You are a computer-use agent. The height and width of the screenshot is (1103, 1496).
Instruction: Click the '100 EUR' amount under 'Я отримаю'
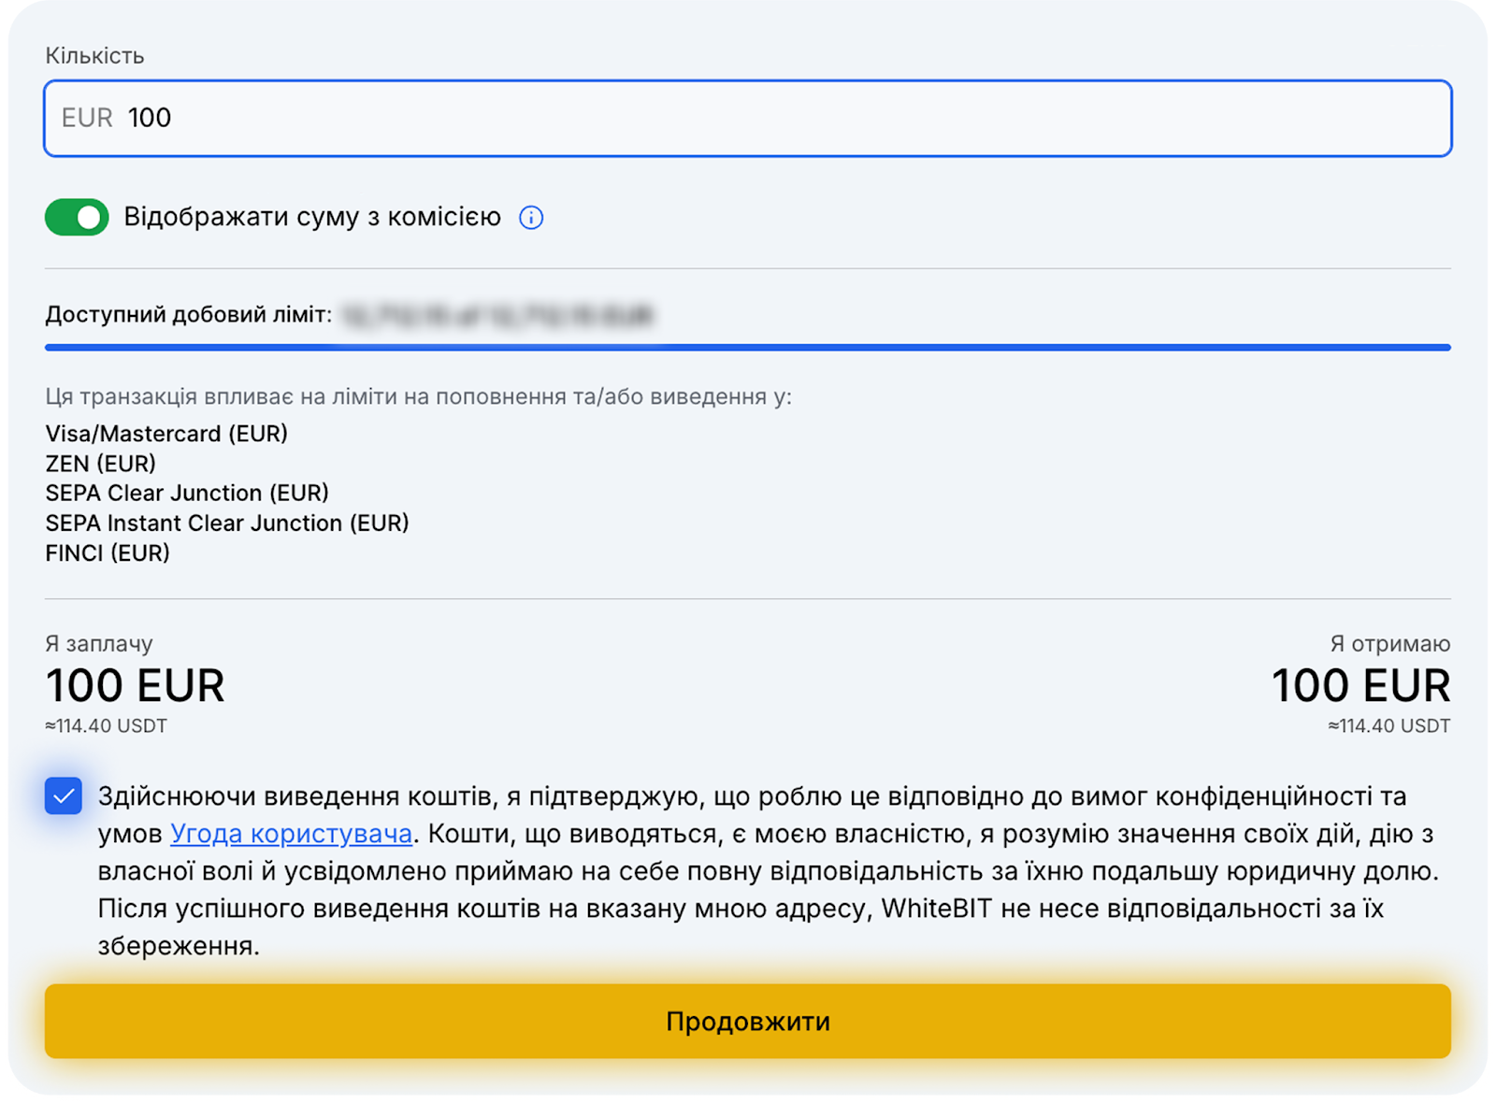(1360, 685)
